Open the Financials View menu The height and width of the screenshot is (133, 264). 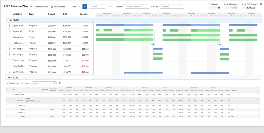point(26,83)
